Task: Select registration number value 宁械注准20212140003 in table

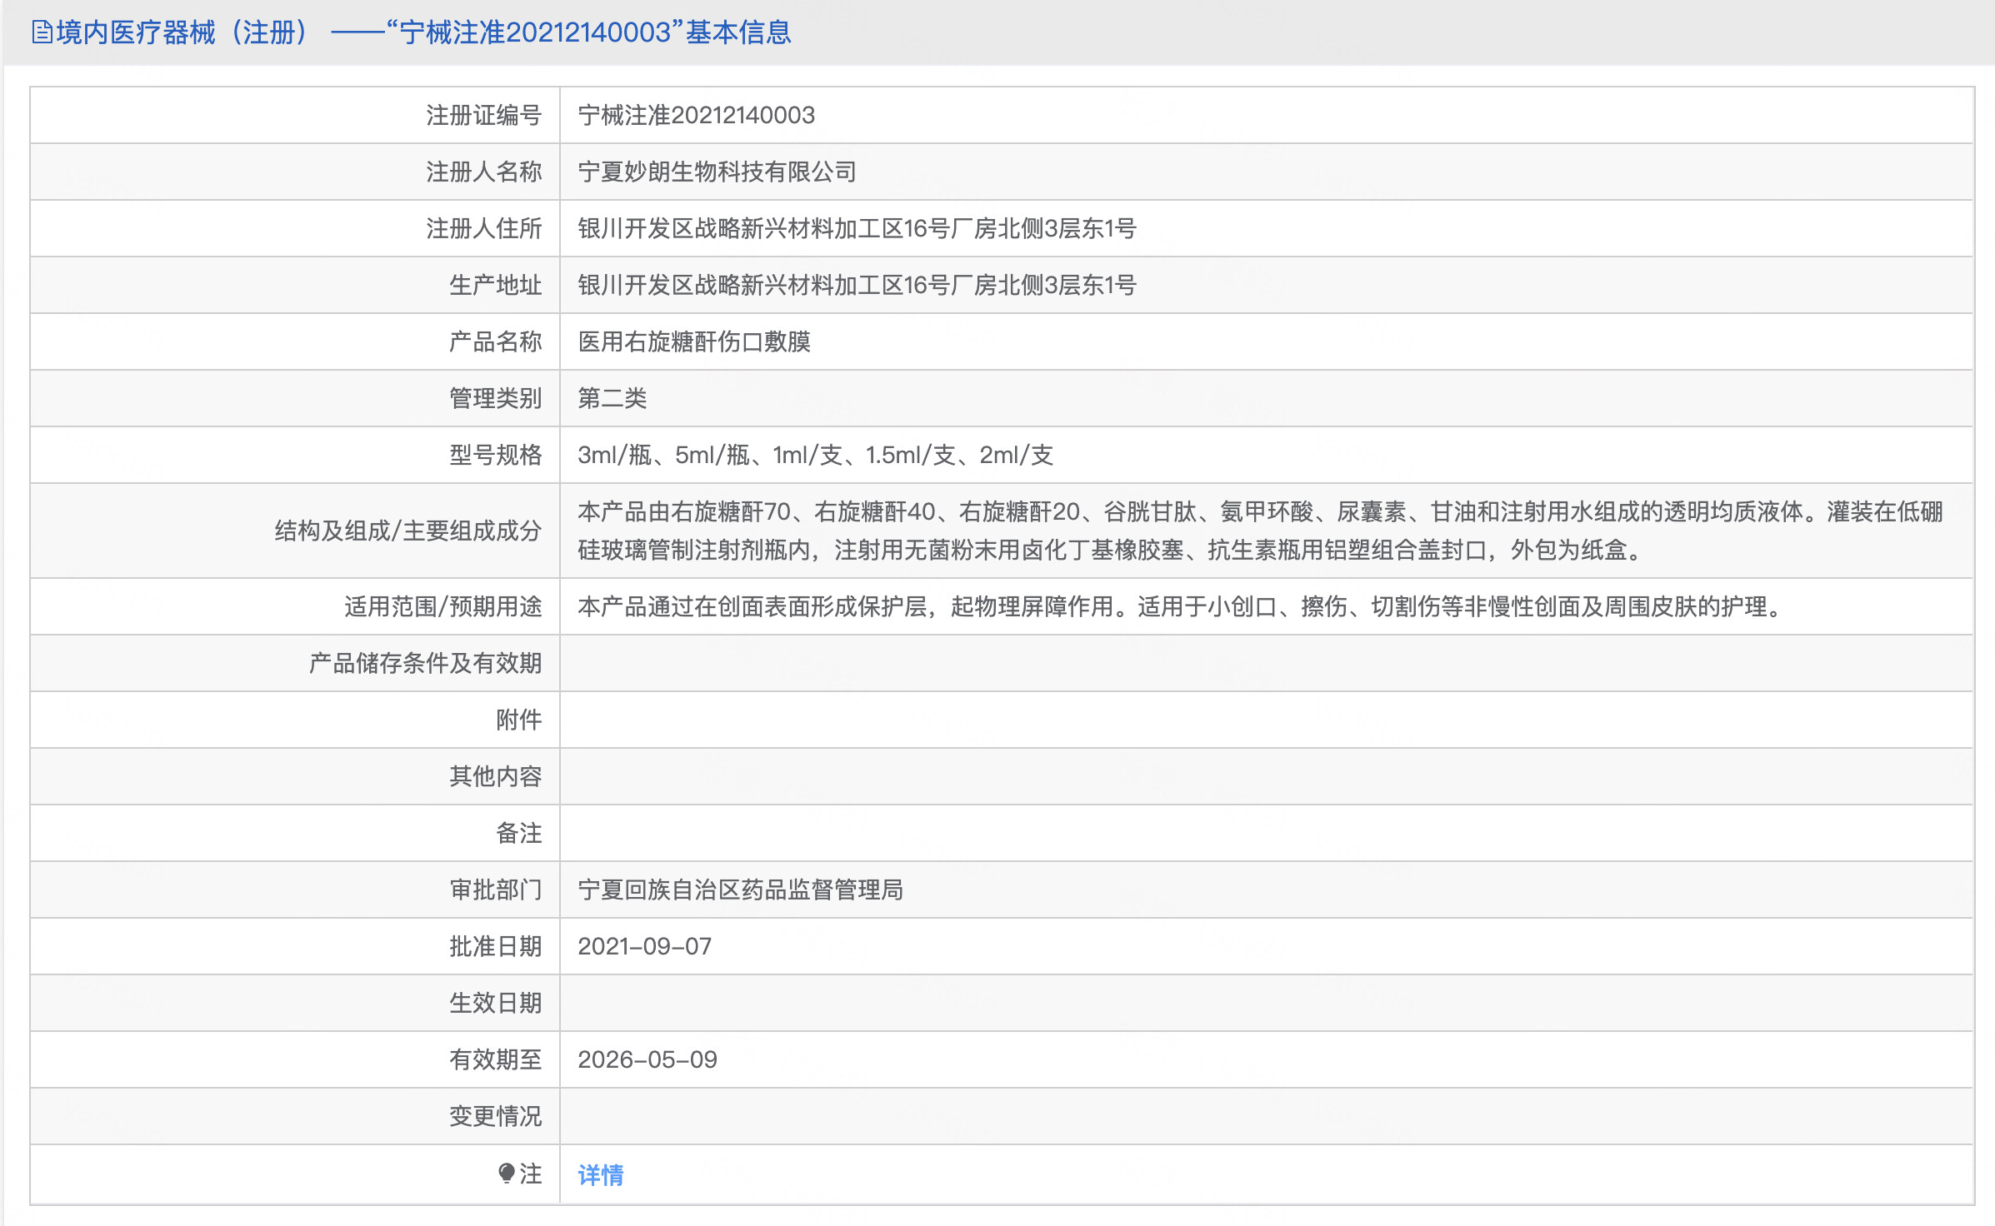Action: (697, 115)
